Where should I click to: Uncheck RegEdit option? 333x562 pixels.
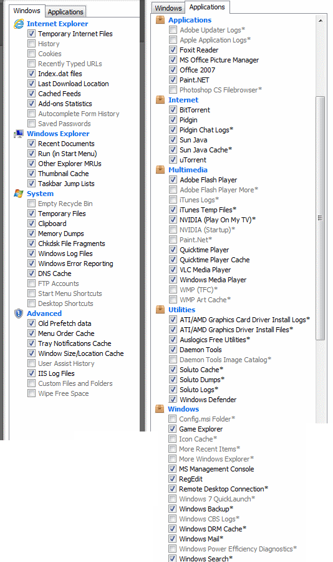click(172, 479)
